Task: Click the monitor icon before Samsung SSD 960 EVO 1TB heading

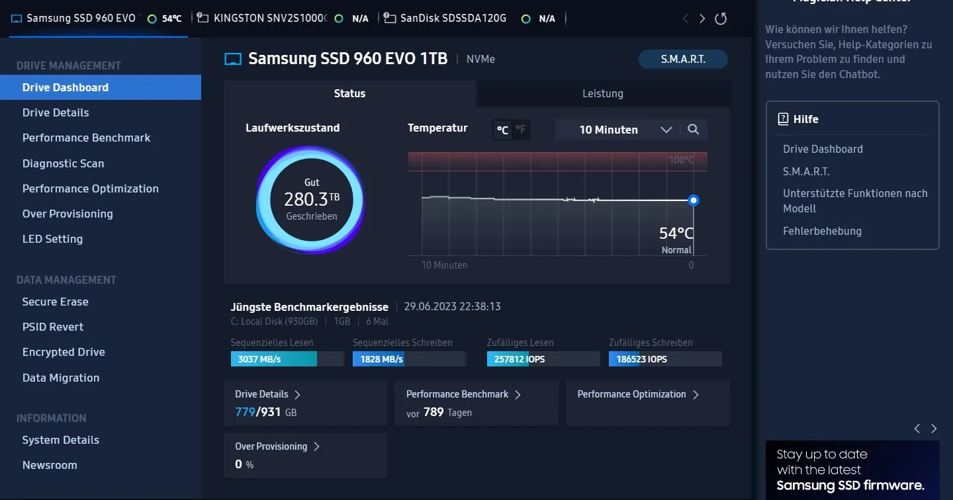Action: [233, 59]
